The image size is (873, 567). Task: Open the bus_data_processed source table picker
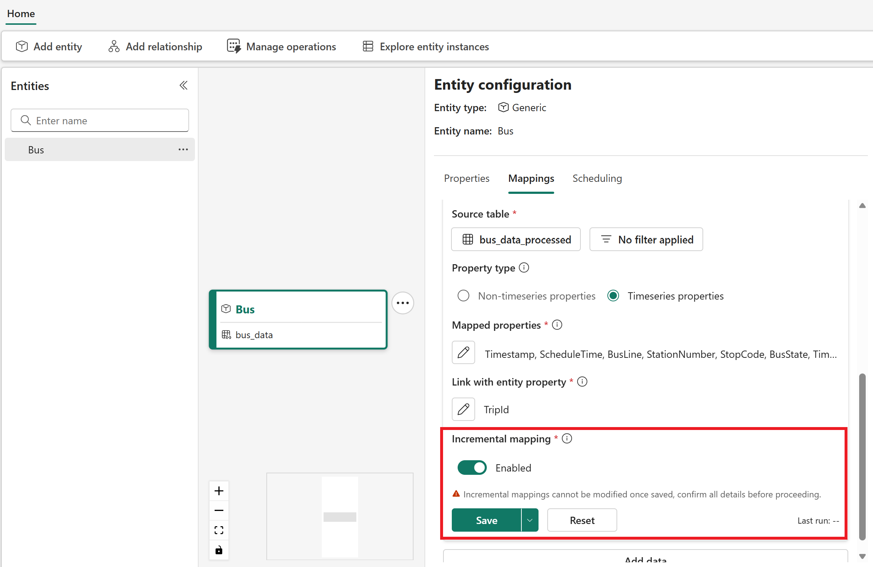[516, 239]
